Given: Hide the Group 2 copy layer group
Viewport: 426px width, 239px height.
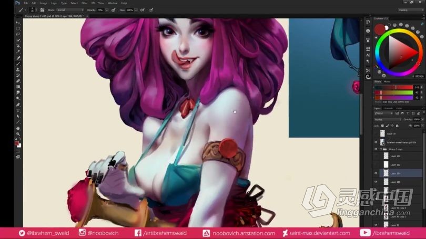Looking at the screenshot, I should click(376, 149).
